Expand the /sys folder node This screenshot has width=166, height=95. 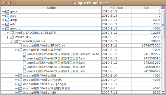(3, 16)
